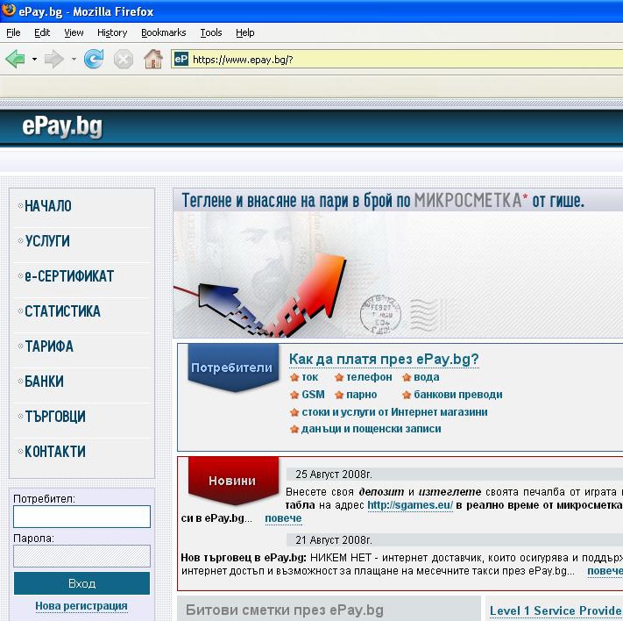The image size is (623, 621).
Task: Click the money arrows banner image
Action: (x=397, y=275)
